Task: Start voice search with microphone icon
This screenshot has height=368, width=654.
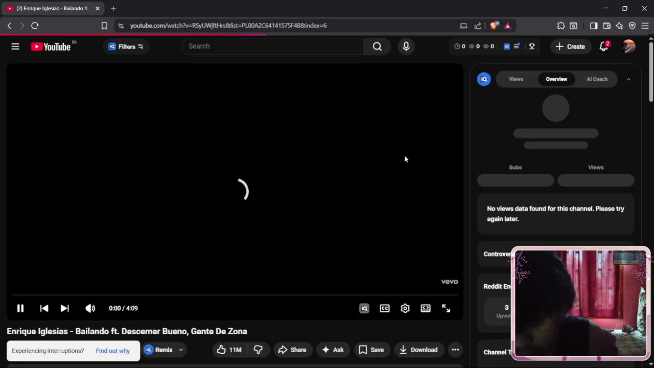Action: pos(406,46)
